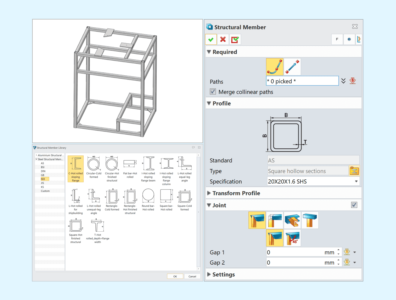Select the curved path picking mode icon
The height and width of the screenshot is (300, 396).
click(274, 67)
